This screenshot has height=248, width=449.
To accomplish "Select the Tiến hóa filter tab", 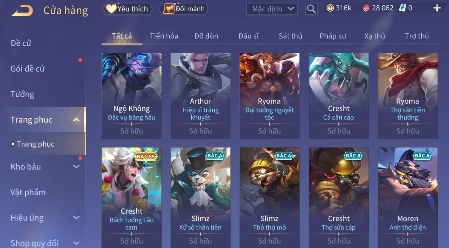I will (x=164, y=36).
